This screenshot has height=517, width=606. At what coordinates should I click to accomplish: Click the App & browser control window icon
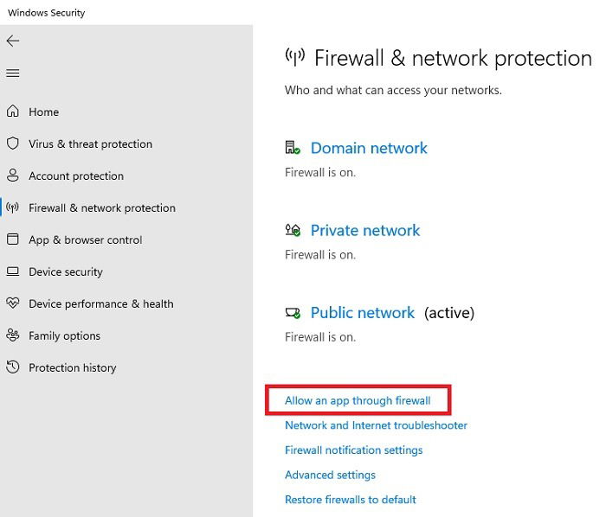(13, 239)
